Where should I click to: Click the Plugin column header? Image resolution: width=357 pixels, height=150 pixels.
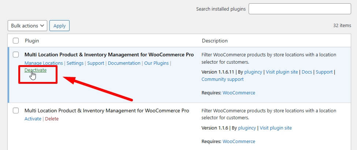[x=32, y=41]
